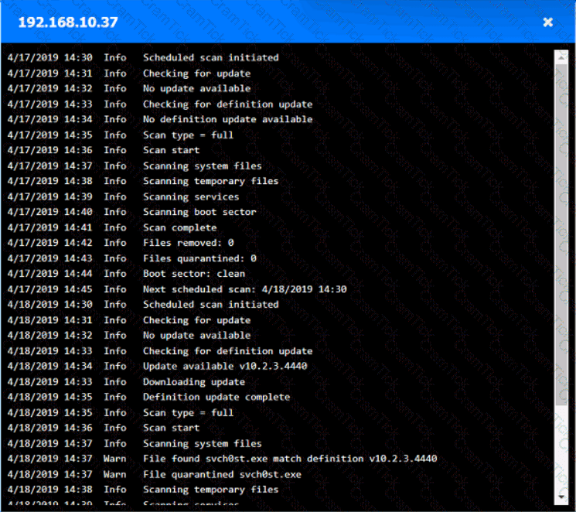The width and height of the screenshot is (576, 512).
Task: Close the 192.168.10.37 log window
Action: coord(547,22)
